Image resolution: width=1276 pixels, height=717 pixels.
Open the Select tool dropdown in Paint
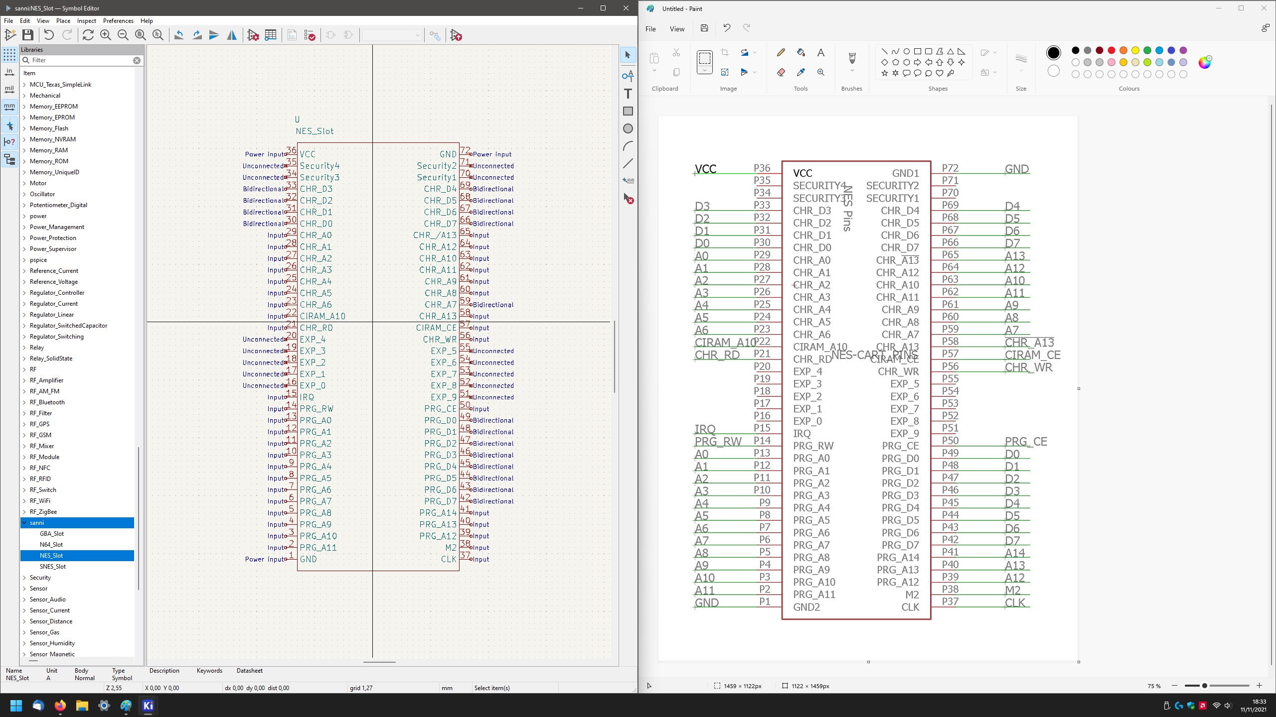click(x=705, y=71)
